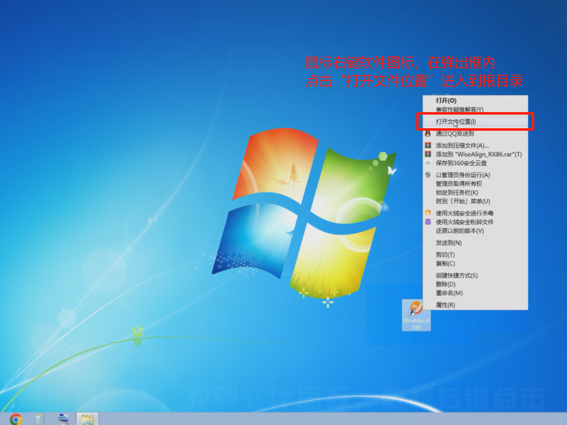This screenshot has width=567, height=425.
Task: Click the UAC shield icon in the menu
Action: (428, 175)
